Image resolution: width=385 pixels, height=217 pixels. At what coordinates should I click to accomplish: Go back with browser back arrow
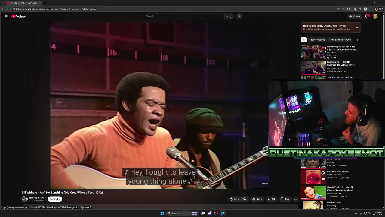pyautogui.click(x=3, y=9)
